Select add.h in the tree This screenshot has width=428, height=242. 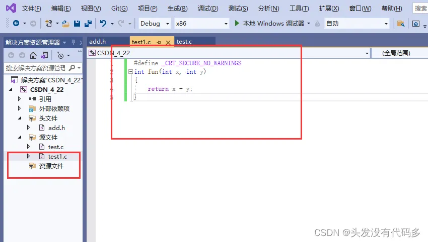[56, 128]
